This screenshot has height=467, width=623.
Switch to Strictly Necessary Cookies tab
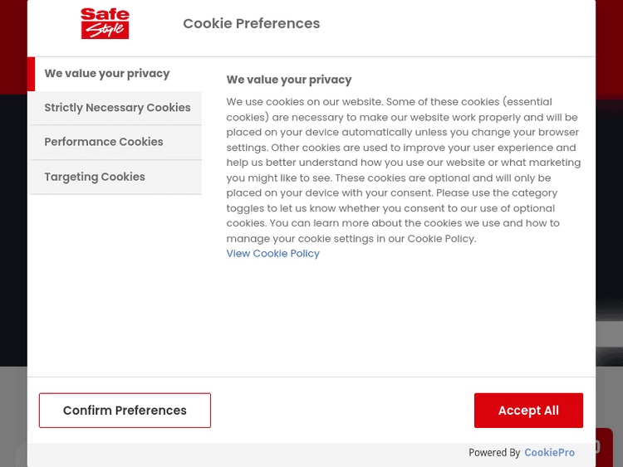pyautogui.click(x=117, y=108)
